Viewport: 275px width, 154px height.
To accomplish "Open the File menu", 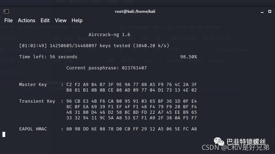I will click(x=8, y=20).
